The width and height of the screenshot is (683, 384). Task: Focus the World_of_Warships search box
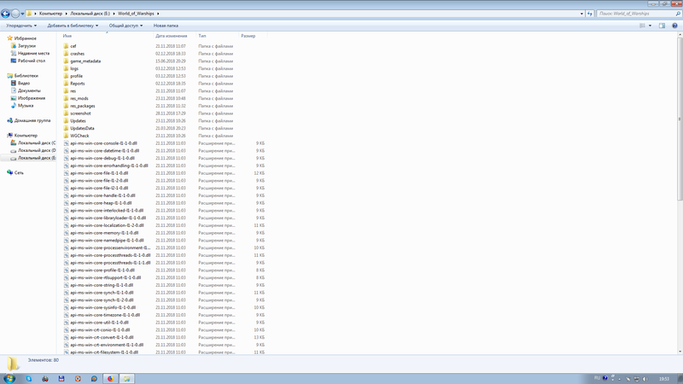click(x=635, y=14)
